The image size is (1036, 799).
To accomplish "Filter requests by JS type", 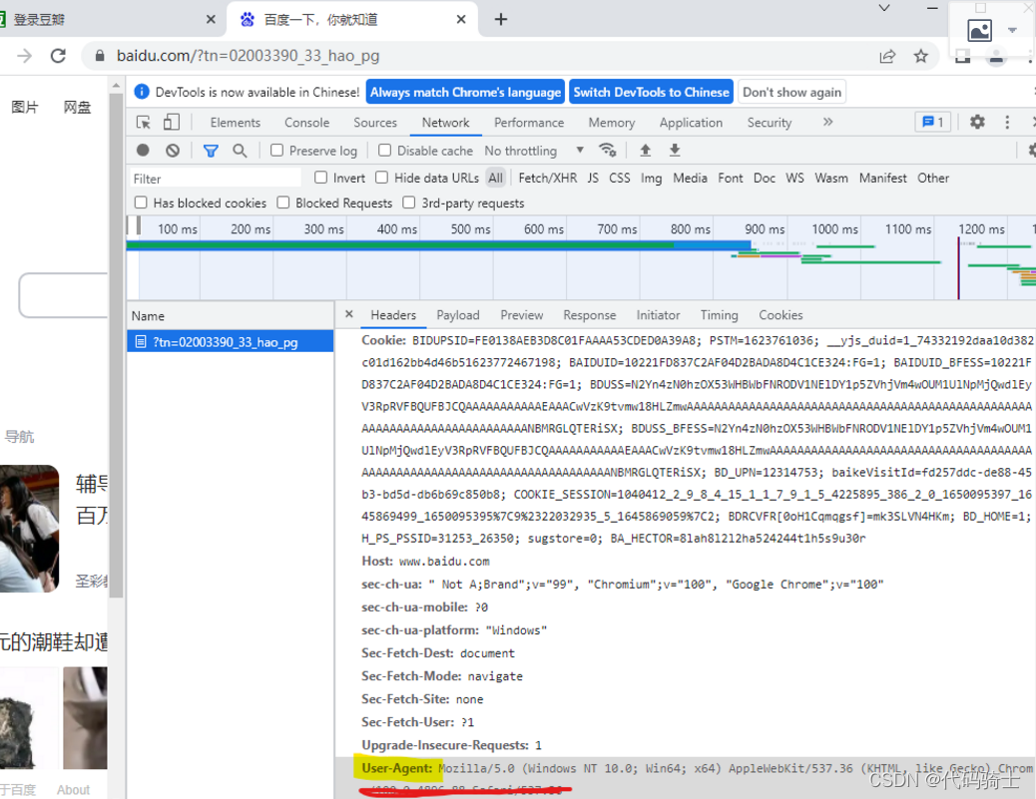I will (x=593, y=179).
